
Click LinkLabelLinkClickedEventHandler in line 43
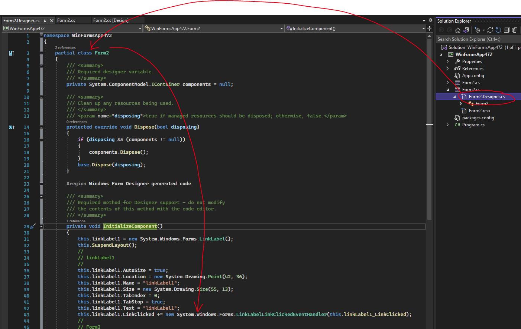coord(282,315)
